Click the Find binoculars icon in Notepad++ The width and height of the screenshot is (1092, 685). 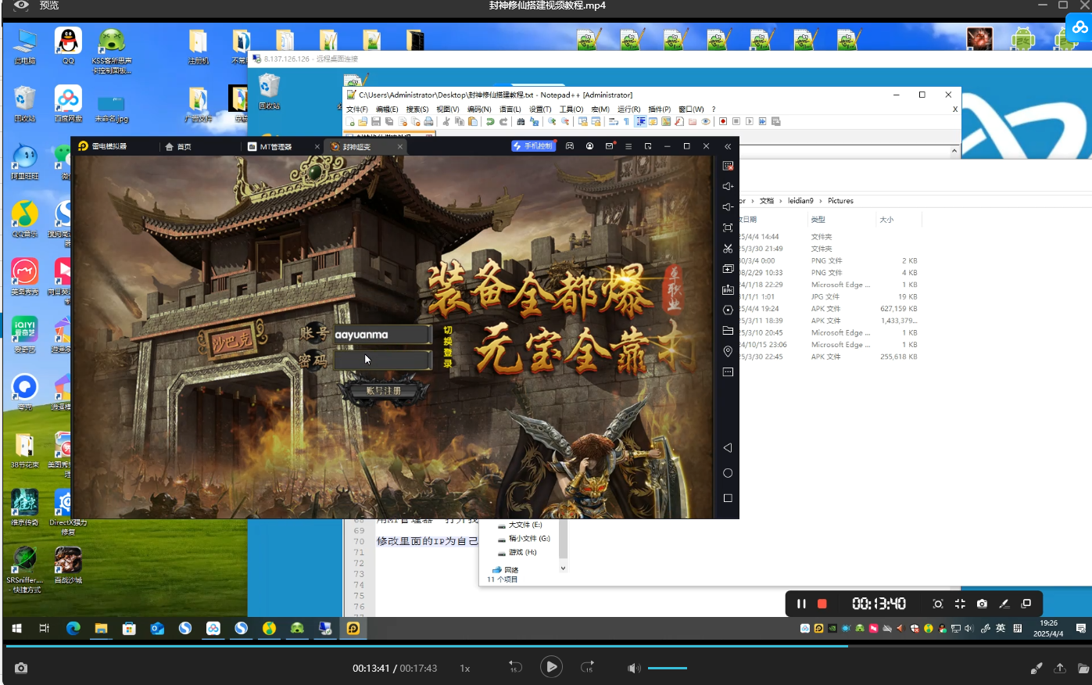click(x=521, y=121)
